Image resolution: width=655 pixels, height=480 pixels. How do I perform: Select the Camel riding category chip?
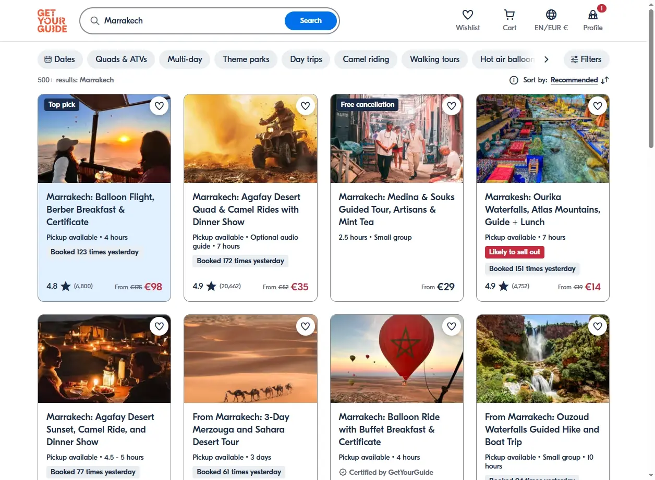366,59
